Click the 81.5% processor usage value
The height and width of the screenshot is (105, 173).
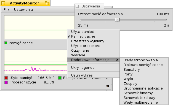49,82
